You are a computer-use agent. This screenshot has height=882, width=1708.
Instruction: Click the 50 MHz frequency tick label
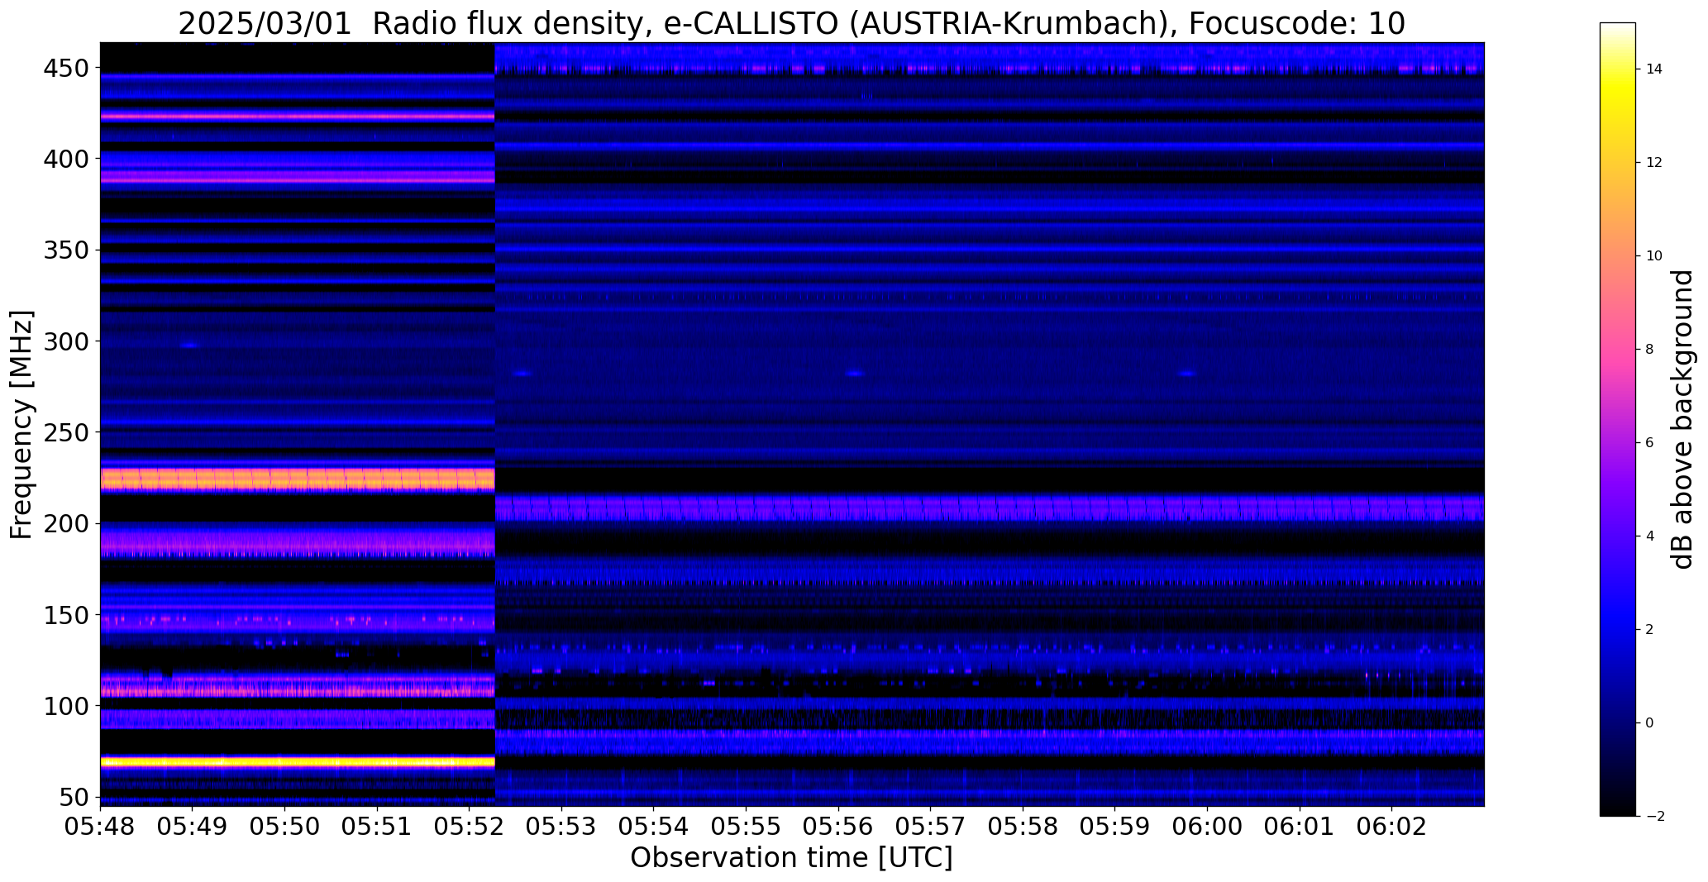[x=74, y=798]
